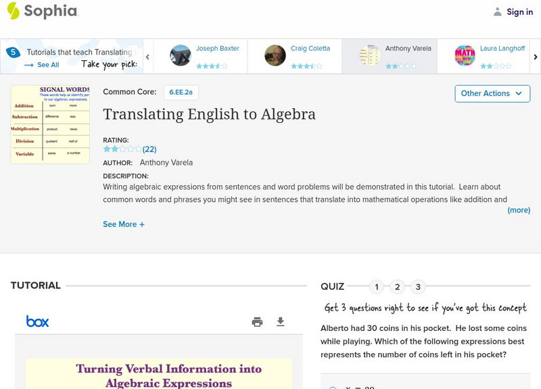Expand description with (more) link
Image resolution: width=541 pixels, height=389 pixels.
tap(519, 210)
